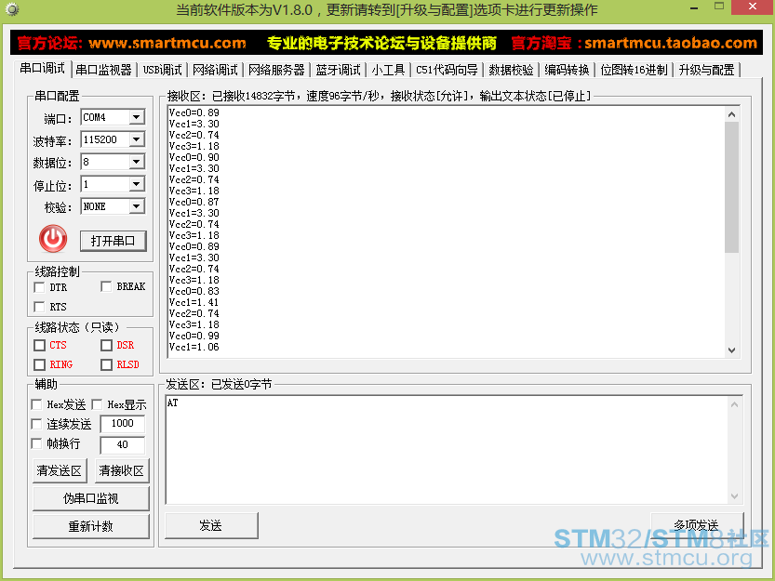775x581 pixels.
Task: Click the 发送 button
Action: point(211,525)
